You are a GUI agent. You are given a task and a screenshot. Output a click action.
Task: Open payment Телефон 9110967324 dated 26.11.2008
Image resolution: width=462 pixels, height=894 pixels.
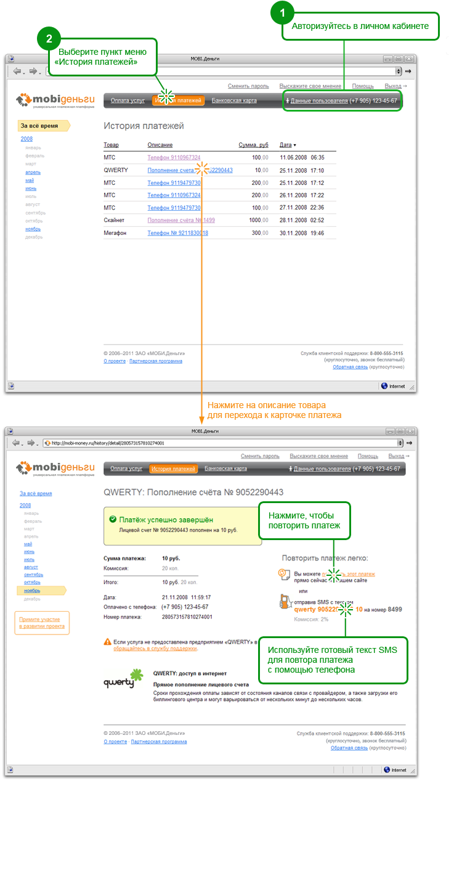(174, 195)
